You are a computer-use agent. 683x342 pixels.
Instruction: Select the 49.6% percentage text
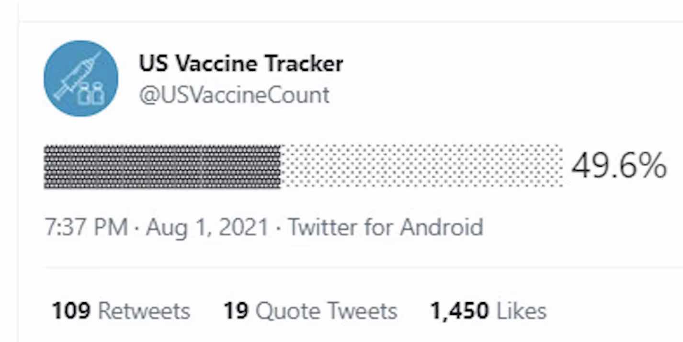click(619, 166)
